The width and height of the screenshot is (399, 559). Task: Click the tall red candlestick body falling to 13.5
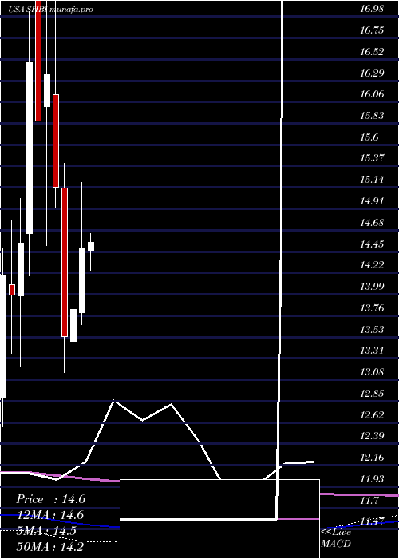65,262
